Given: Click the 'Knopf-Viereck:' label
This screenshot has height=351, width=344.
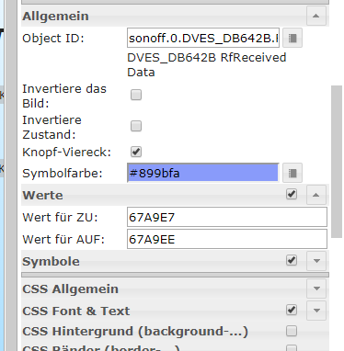Looking at the screenshot, I should pos(66,153).
